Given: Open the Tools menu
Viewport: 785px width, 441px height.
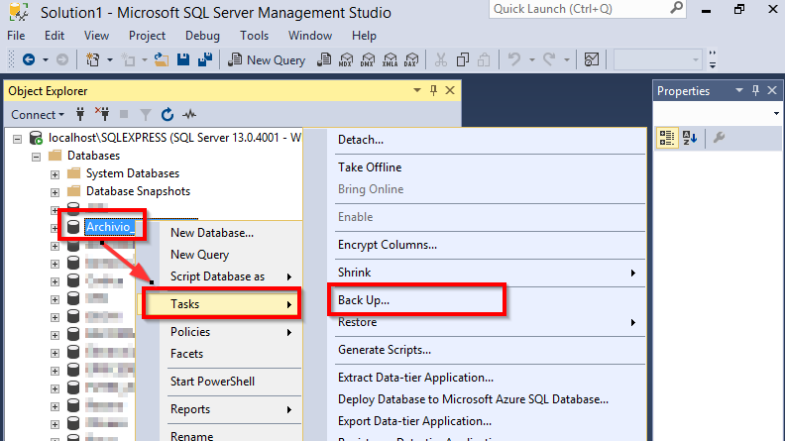Looking at the screenshot, I should [x=255, y=36].
